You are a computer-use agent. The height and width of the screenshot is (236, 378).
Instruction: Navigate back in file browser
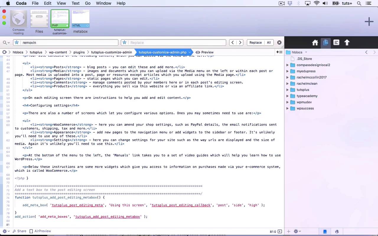366,52
